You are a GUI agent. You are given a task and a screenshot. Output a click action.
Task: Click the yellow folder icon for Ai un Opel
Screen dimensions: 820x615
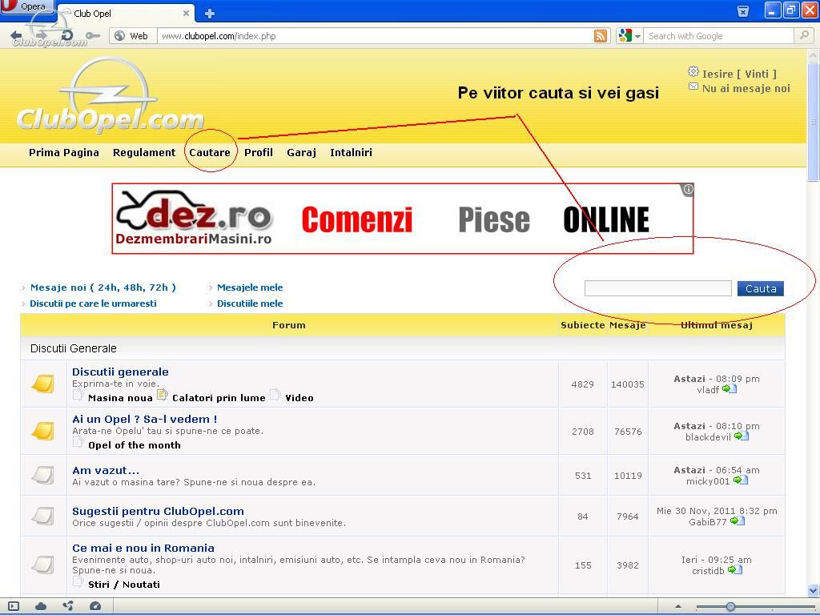pyautogui.click(x=43, y=431)
